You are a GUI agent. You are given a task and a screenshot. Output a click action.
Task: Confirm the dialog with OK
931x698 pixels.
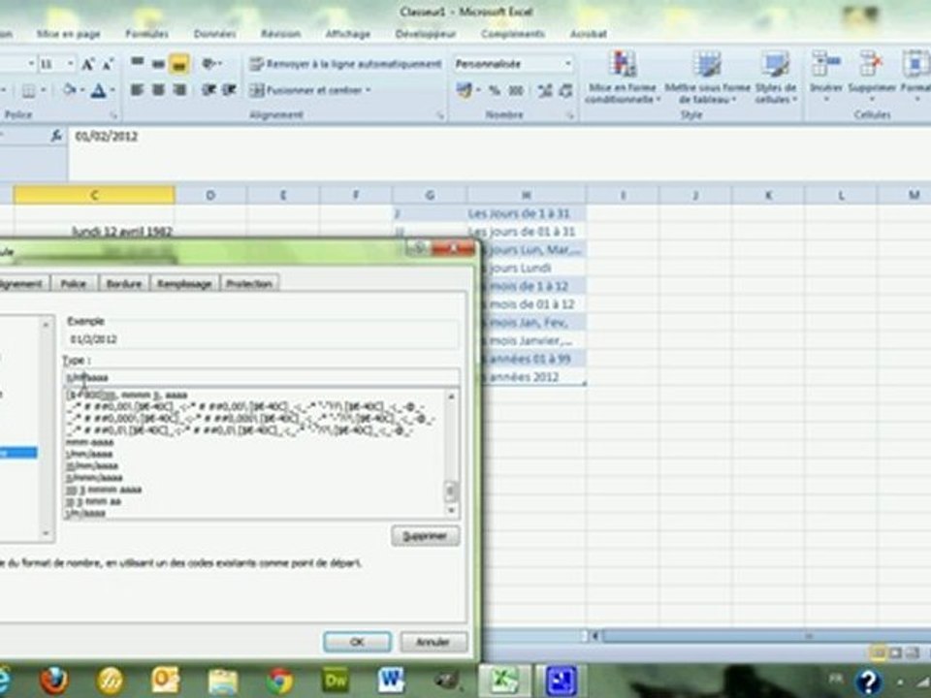click(357, 642)
